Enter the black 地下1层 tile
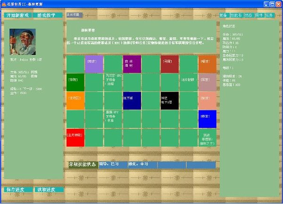Screen dimensions: 283x204 click(170, 101)
